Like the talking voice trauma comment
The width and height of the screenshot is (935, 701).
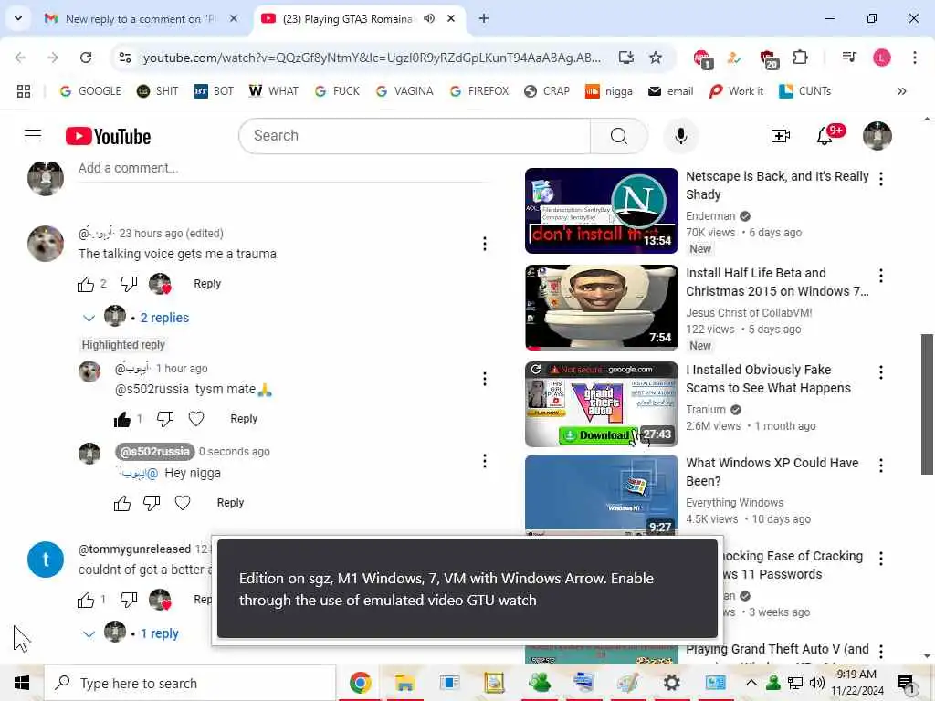click(86, 285)
